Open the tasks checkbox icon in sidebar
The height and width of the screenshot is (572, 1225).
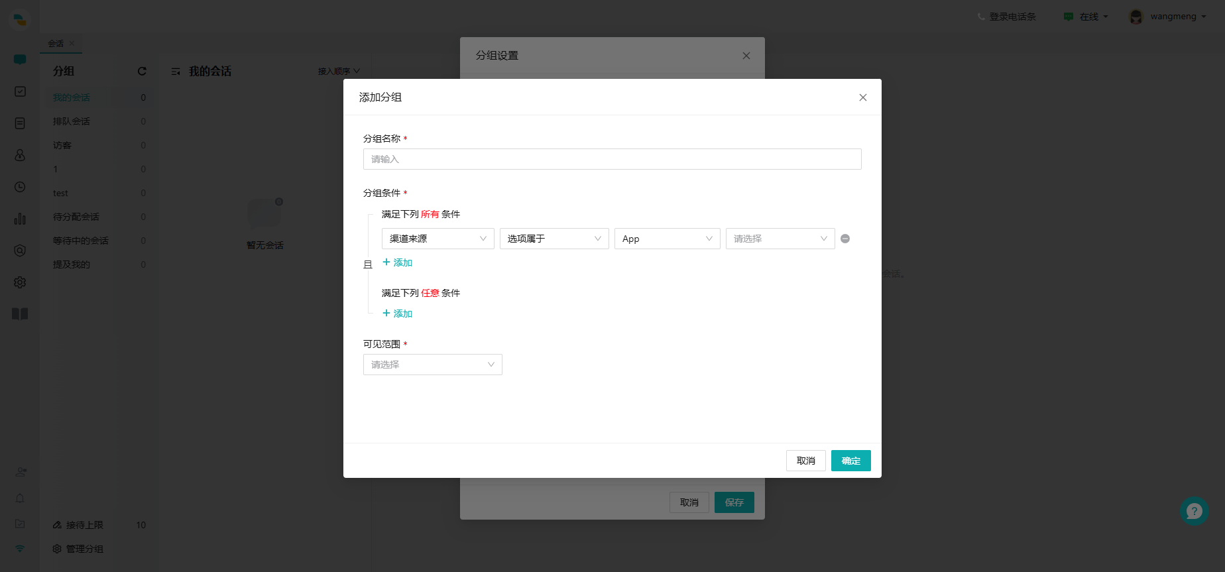[x=20, y=91]
